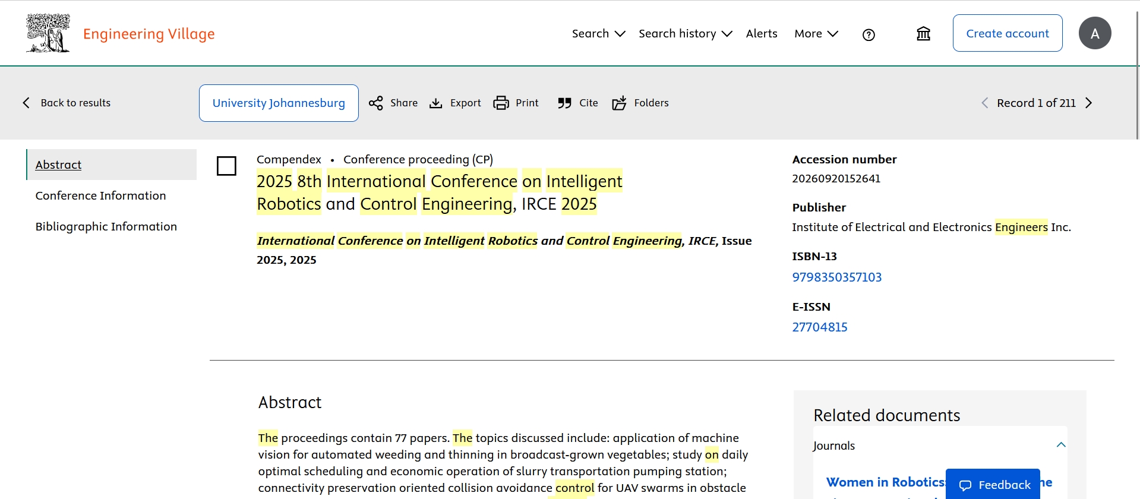Select the record checkbox beside title
Image resolution: width=1140 pixels, height=499 pixels.
point(226,166)
